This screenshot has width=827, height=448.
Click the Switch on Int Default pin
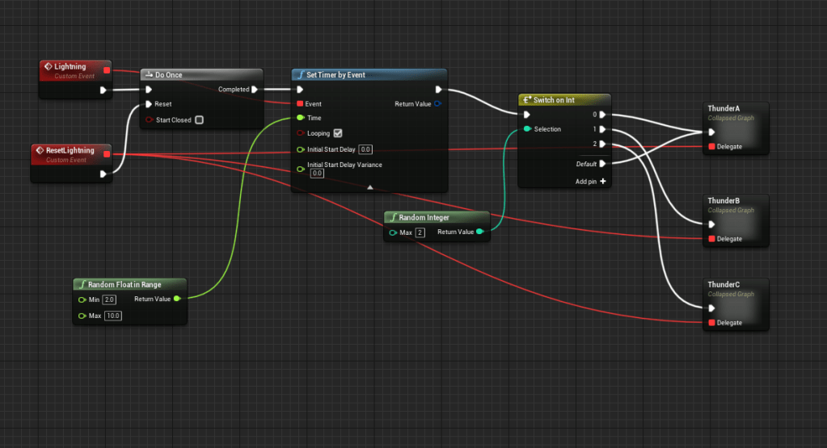pyautogui.click(x=602, y=163)
